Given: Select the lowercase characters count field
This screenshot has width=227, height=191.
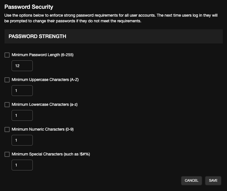Looking at the screenshot, I should (22, 115).
